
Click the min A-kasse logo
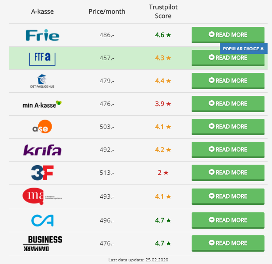[42, 104]
